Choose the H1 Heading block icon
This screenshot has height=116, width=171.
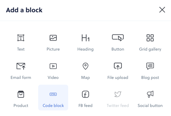(85, 38)
